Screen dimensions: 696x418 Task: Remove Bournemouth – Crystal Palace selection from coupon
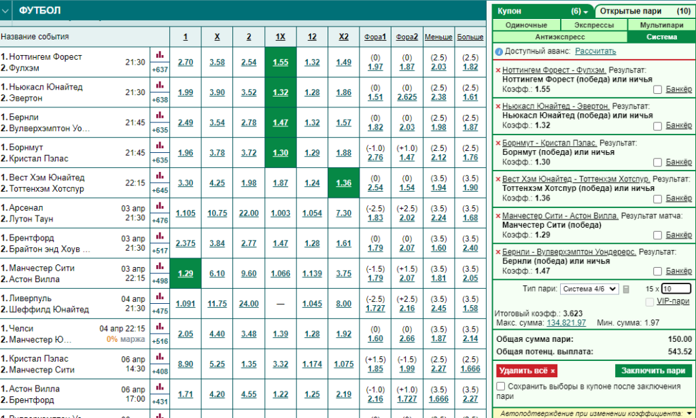click(498, 143)
